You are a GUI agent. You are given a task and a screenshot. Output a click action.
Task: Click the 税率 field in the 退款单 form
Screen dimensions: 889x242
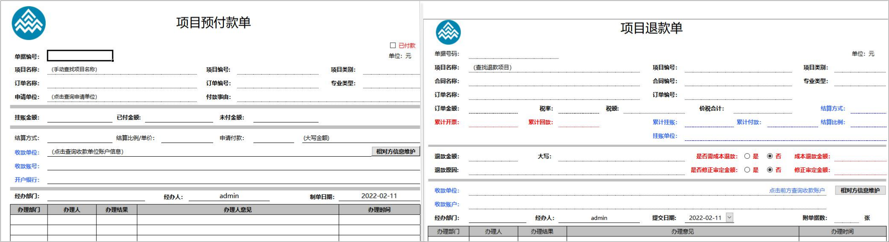tap(579, 108)
